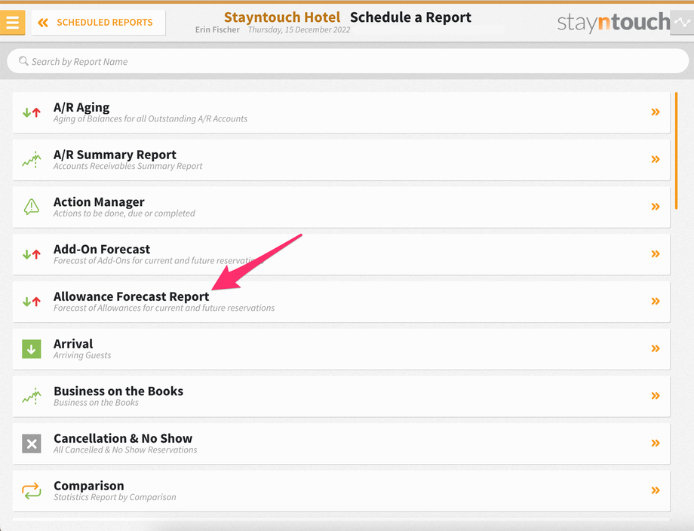The width and height of the screenshot is (694, 531).
Task: Click the Comparison loop arrows icon
Action: tap(32, 491)
